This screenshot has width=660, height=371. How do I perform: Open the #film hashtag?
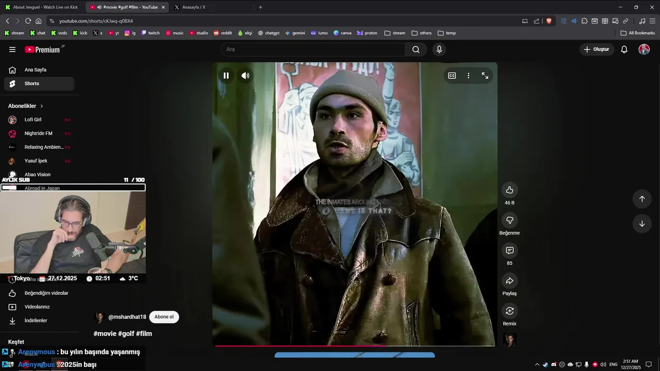(144, 334)
